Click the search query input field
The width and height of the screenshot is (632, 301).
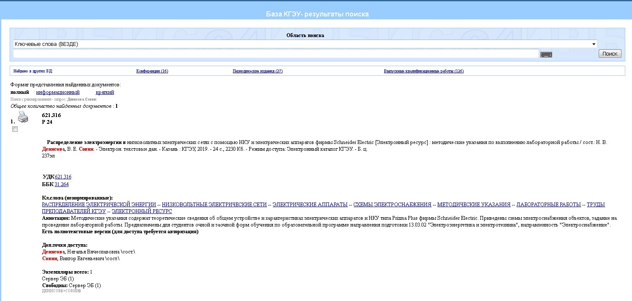(276, 53)
